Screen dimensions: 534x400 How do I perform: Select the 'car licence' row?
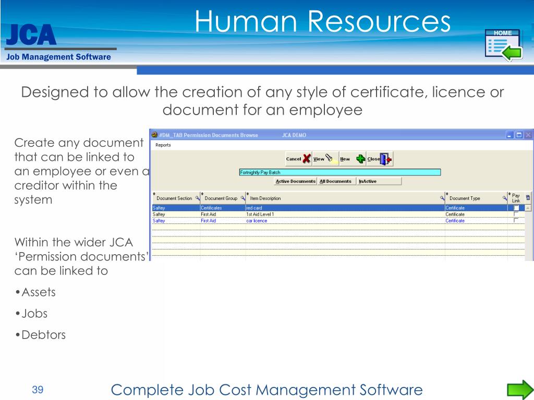338,221
